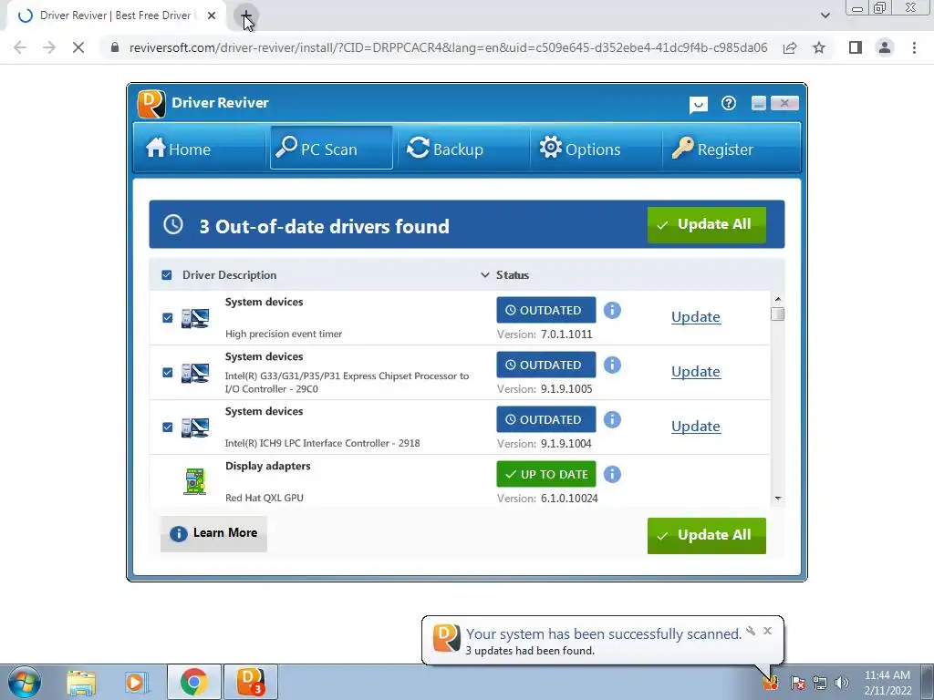Switch to the PC Scan tab
Viewport: 934px width, 700px height.
(x=331, y=148)
